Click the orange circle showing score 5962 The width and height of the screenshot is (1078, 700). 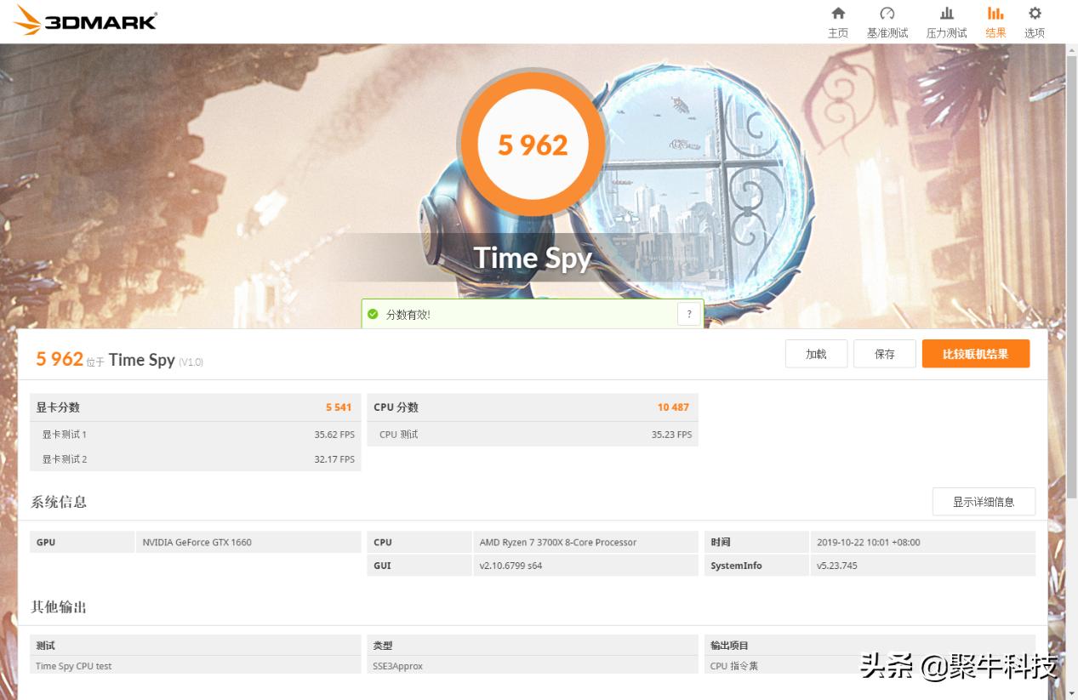click(533, 143)
